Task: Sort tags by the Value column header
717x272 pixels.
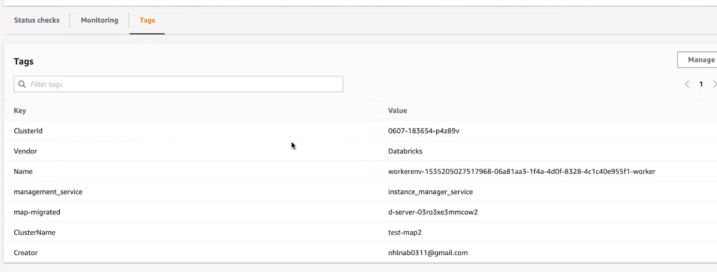Action: [397, 110]
